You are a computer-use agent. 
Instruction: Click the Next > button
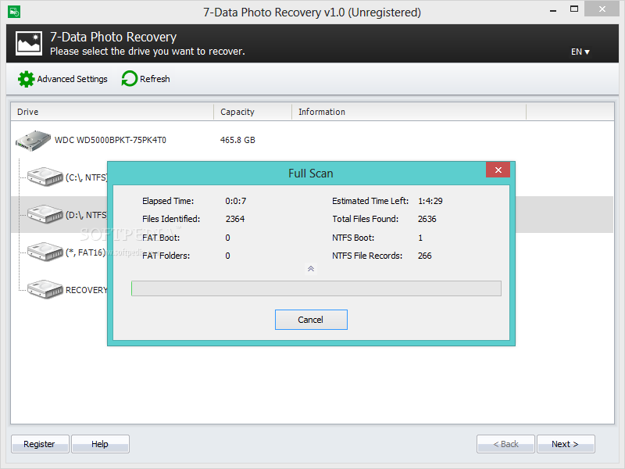pos(566,444)
